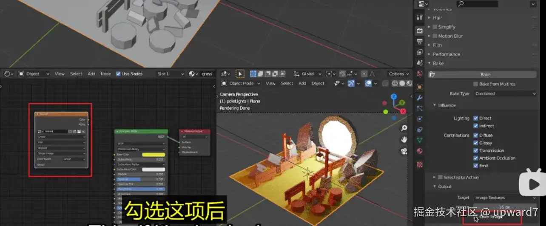Uncheck the Ambient Occlusion checkbox

click(476, 158)
